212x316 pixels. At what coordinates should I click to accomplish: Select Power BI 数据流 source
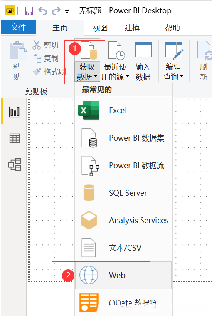tap(123, 165)
